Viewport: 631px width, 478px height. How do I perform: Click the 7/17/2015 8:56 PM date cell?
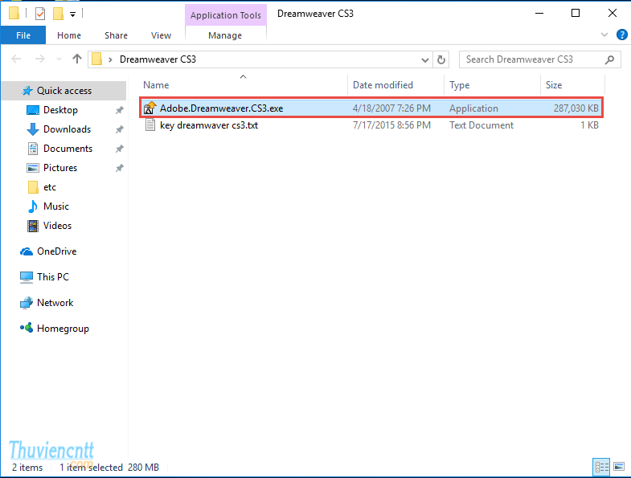click(x=391, y=125)
